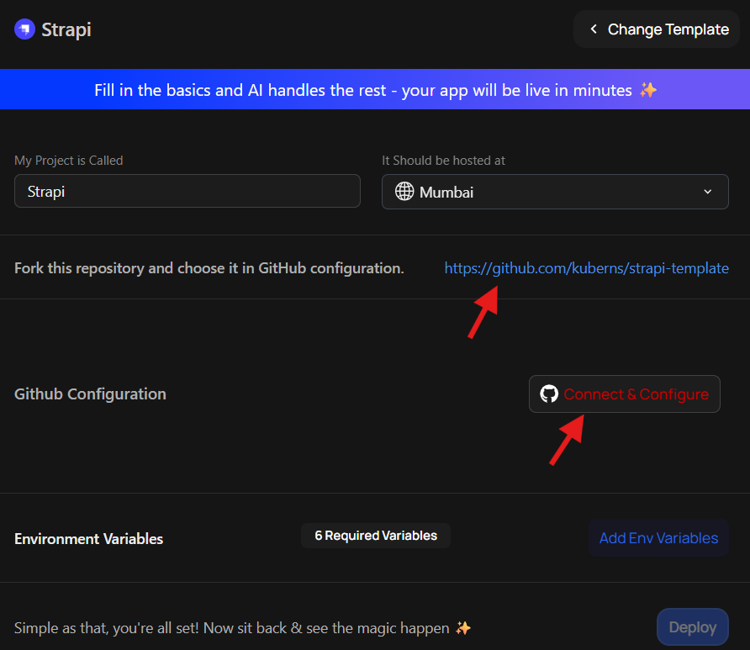Click the Strapi logo icon

(x=24, y=28)
